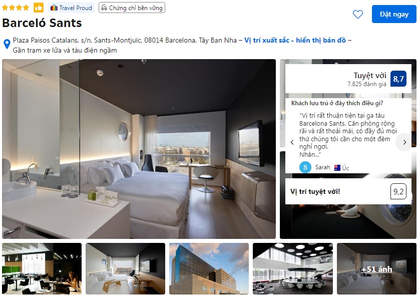The width and height of the screenshot is (418, 296).
Task: Save hotel with the heart icon
Action: click(358, 14)
